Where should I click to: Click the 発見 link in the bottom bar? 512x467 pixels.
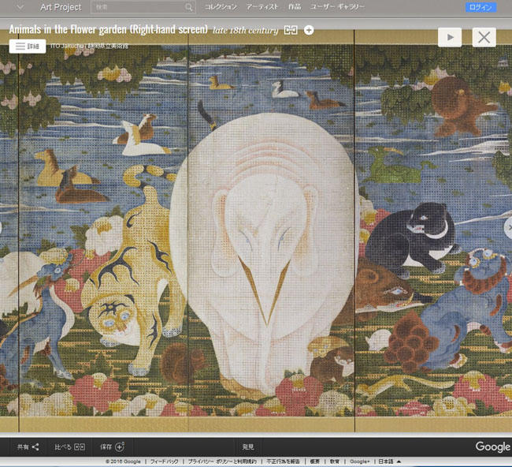(248, 446)
